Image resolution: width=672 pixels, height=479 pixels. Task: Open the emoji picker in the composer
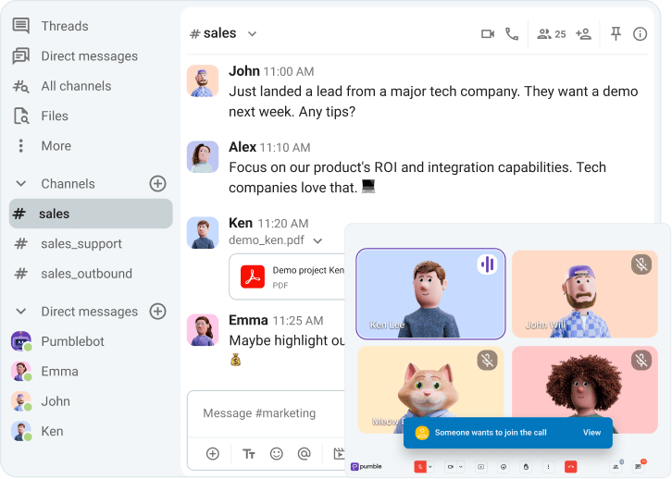click(277, 454)
